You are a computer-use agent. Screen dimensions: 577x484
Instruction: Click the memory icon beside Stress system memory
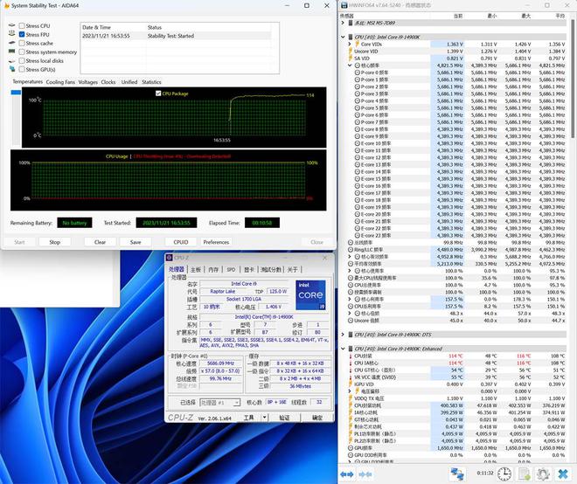11,52
